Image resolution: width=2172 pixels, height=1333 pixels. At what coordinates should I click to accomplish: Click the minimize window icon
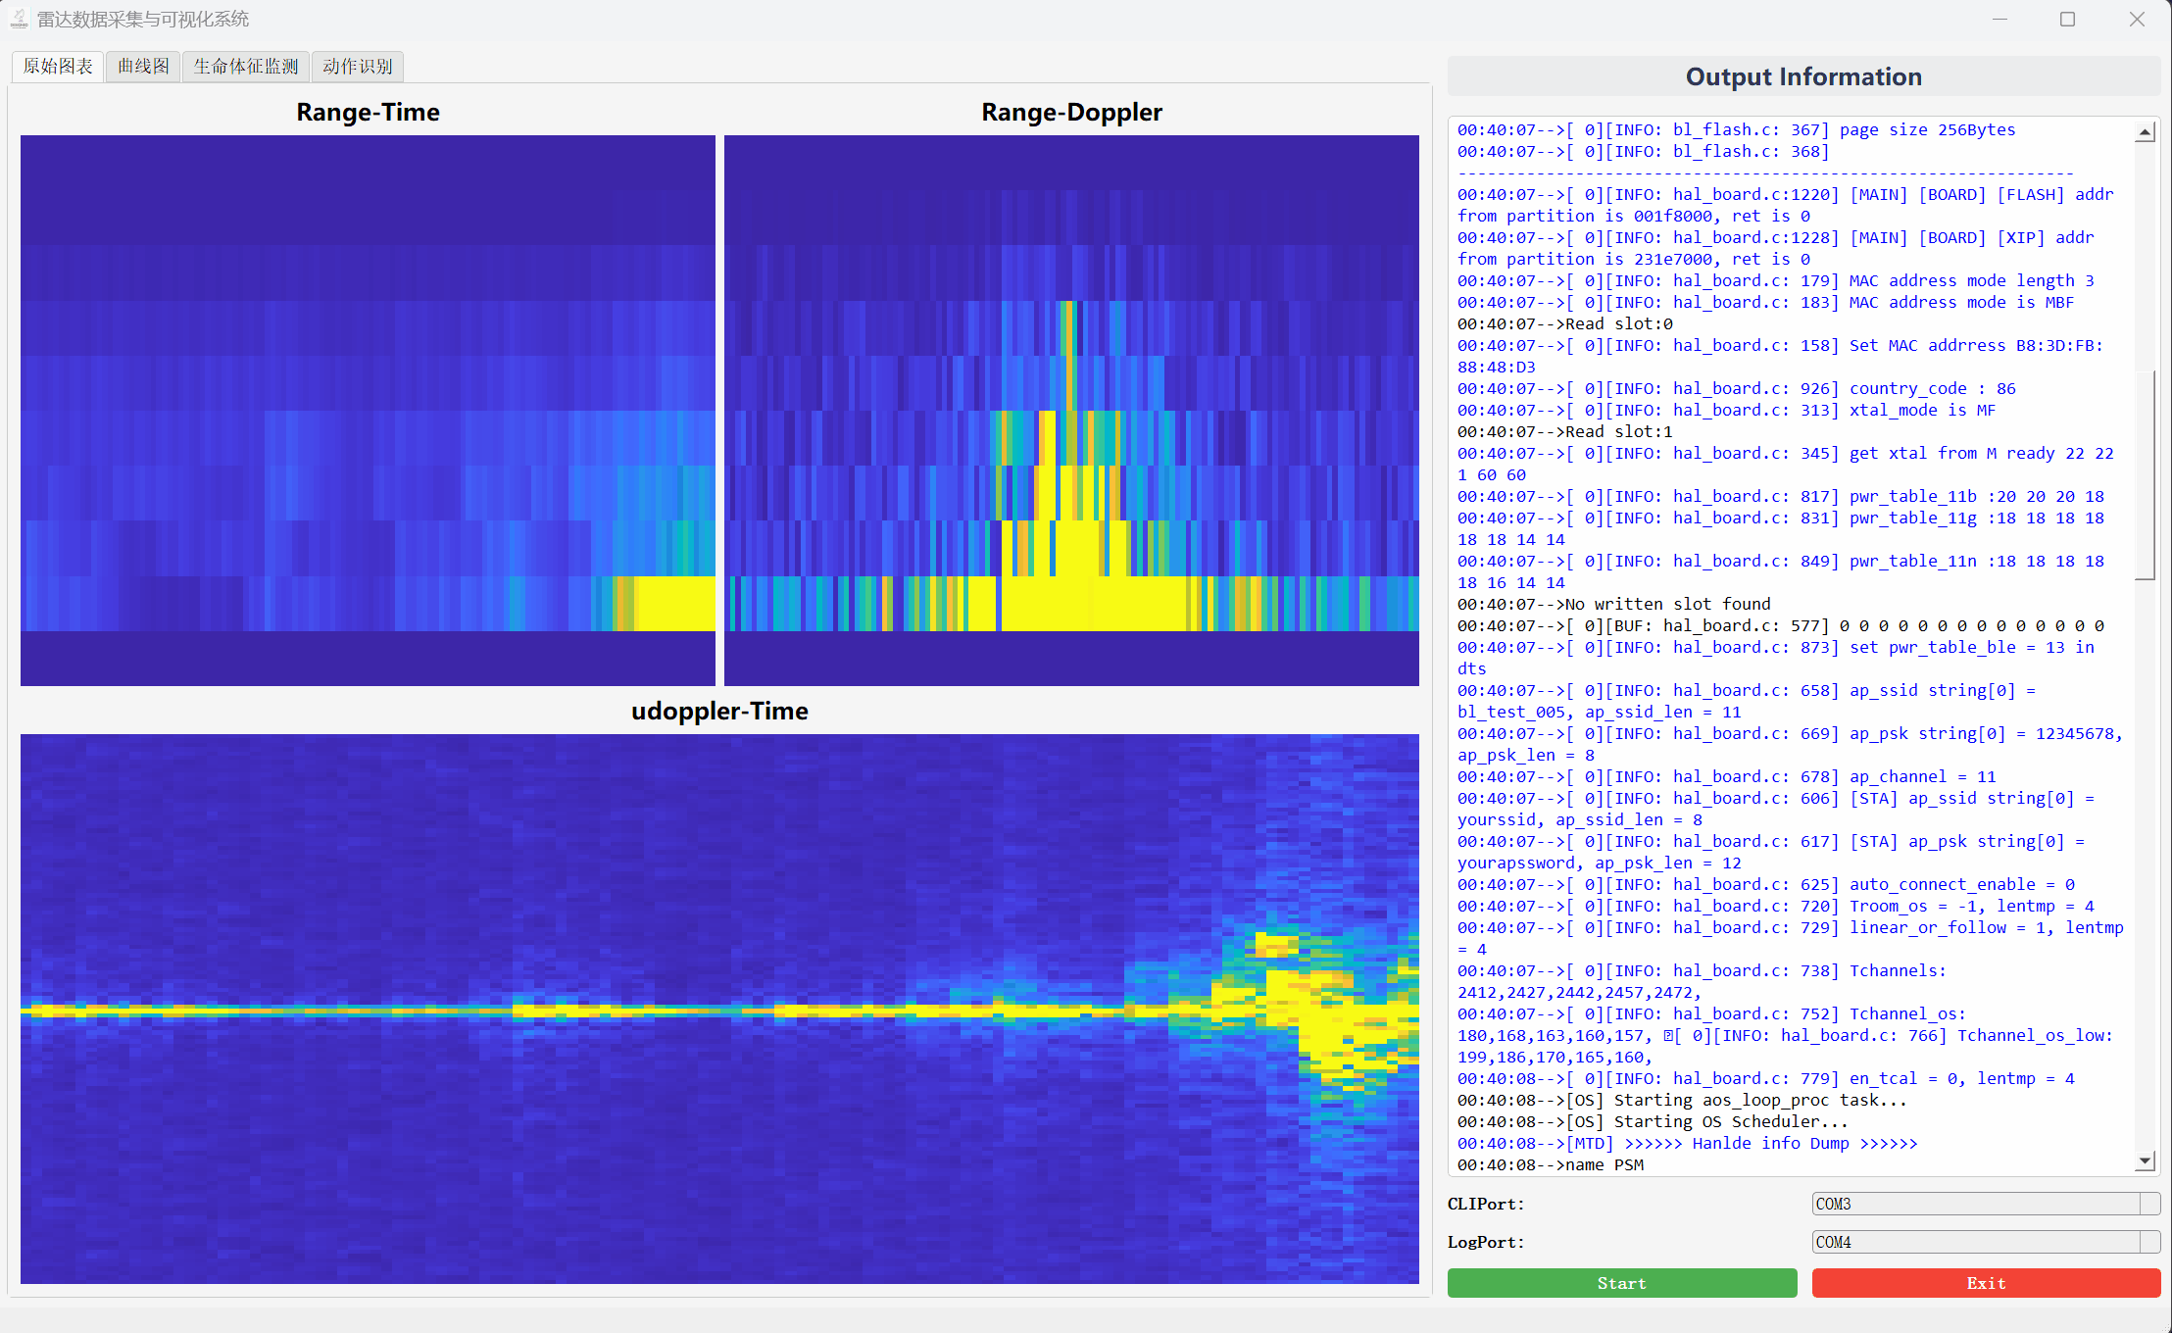coord(1999,19)
